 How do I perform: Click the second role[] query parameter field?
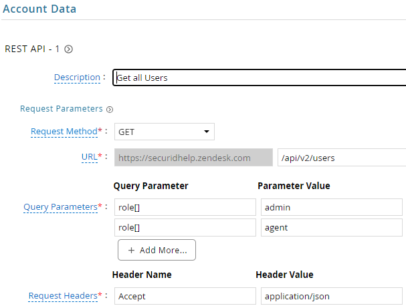point(185,227)
